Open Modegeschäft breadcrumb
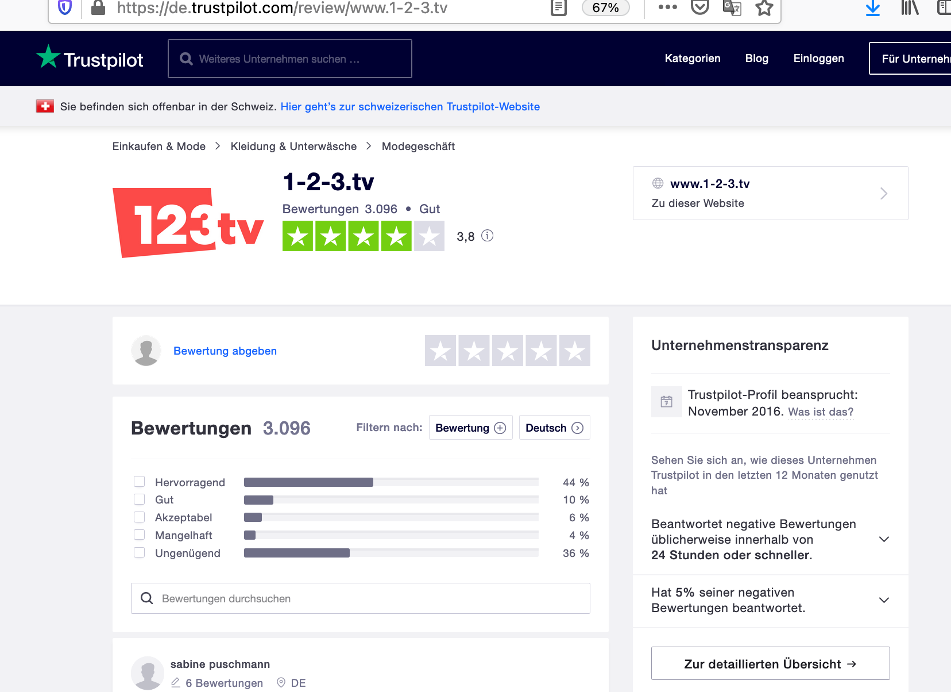The width and height of the screenshot is (951, 692). click(x=418, y=146)
